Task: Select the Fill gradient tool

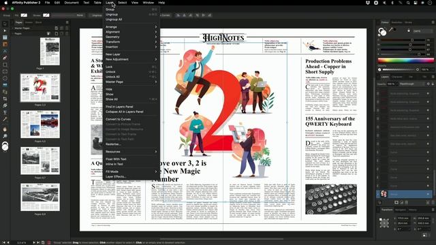Action: pyautogui.click(x=5, y=105)
